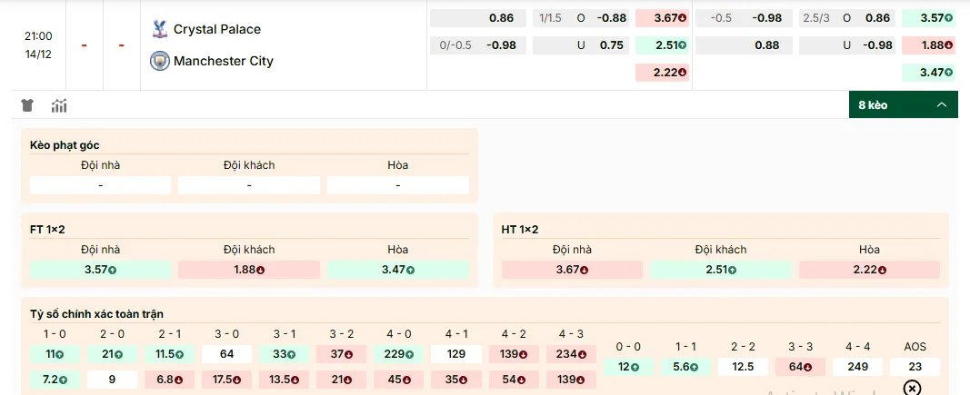Select the AOS odds 23
Image resolution: width=970 pixels, height=395 pixels.
click(x=914, y=367)
